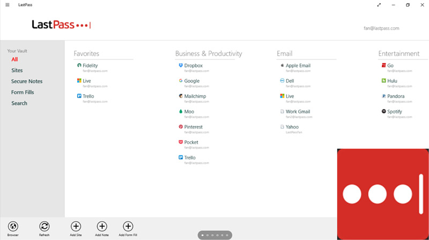Click the LastPass logo in header
The width and height of the screenshot is (429, 240).
click(61, 25)
